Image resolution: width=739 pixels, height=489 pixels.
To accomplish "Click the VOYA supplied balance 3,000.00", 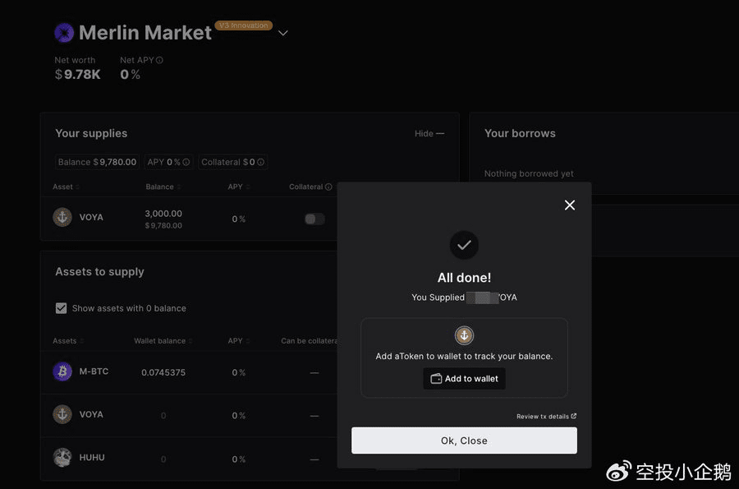I will point(163,214).
